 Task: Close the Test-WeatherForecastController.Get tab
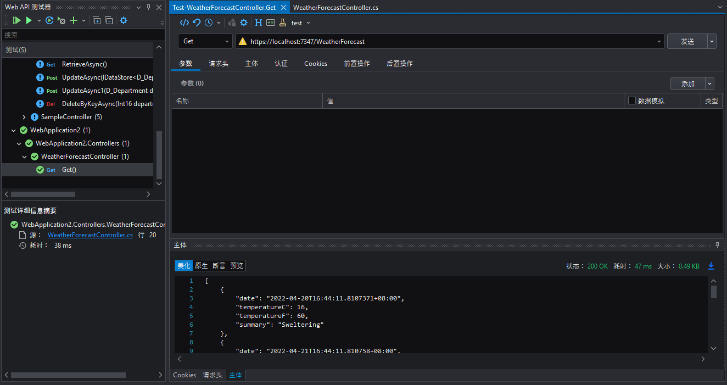pyautogui.click(x=283, y=8)
